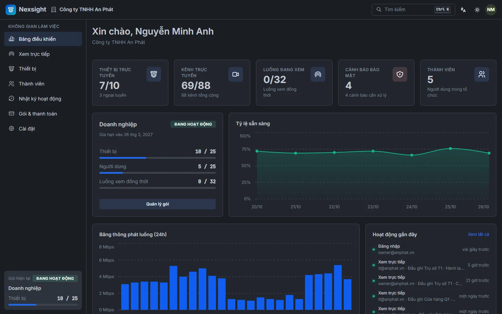Click the 5 giờ trước activity entry
This screenshot has width=502, height=314.
point(431,265)
